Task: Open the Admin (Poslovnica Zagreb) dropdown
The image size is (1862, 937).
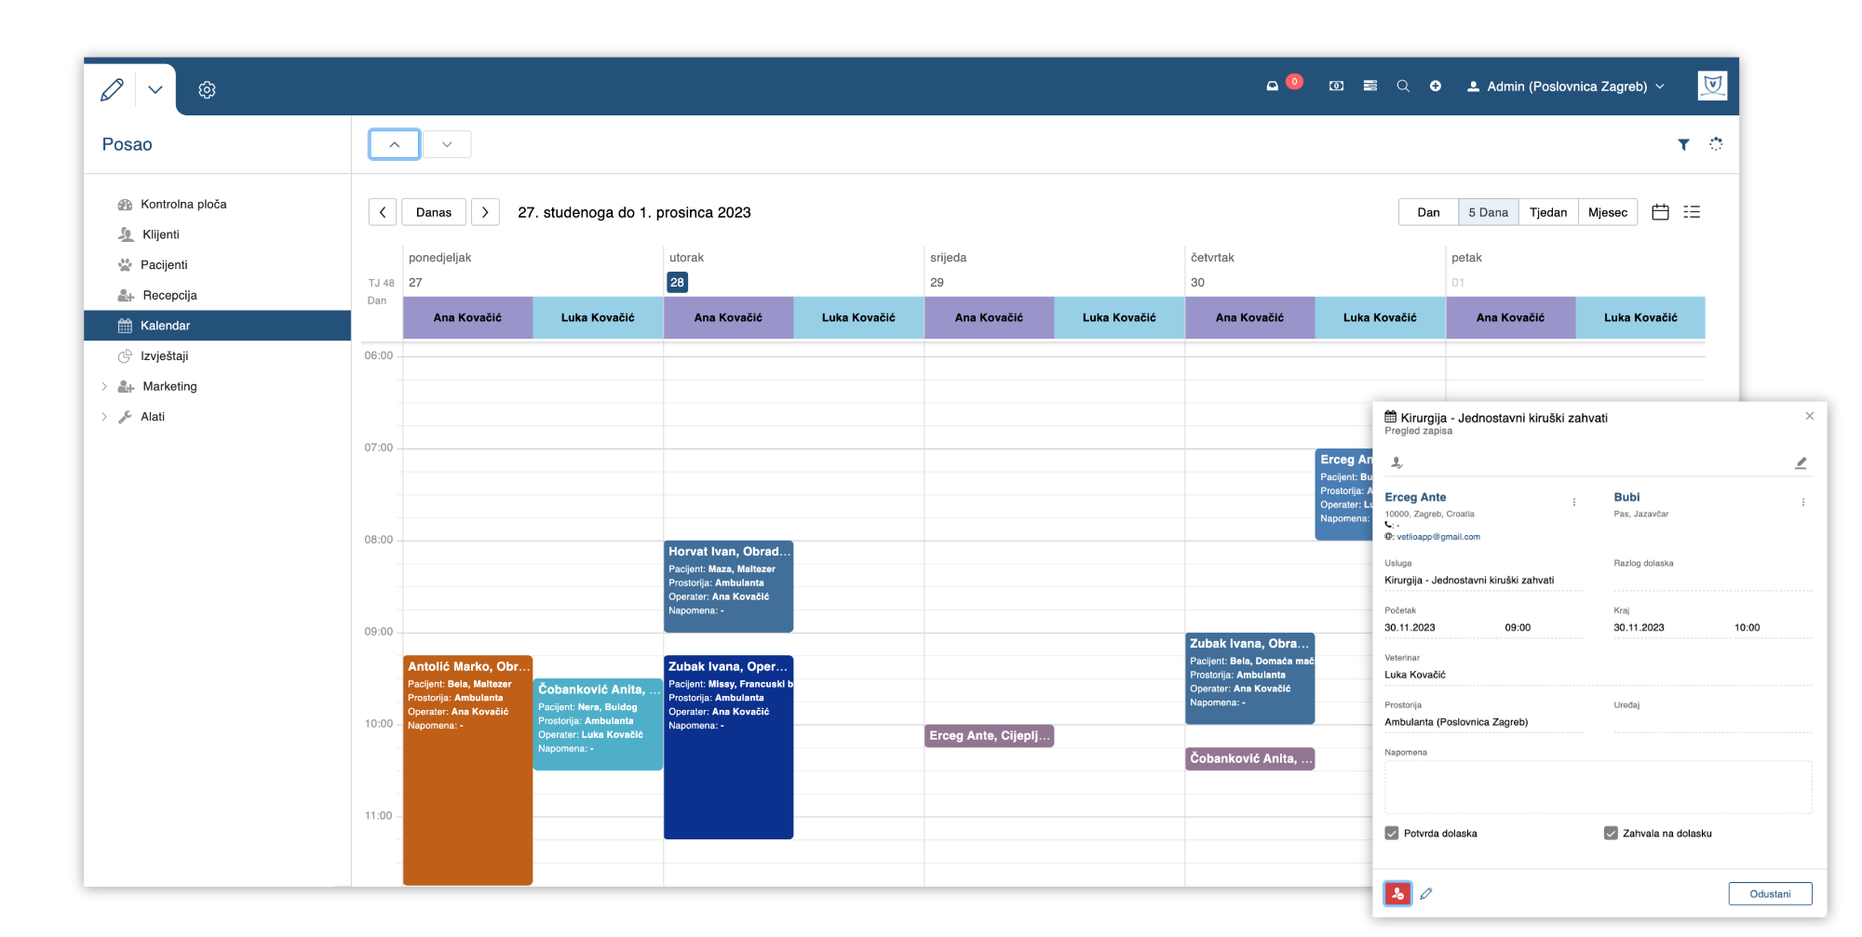Action: click(x=1566, y=87)
